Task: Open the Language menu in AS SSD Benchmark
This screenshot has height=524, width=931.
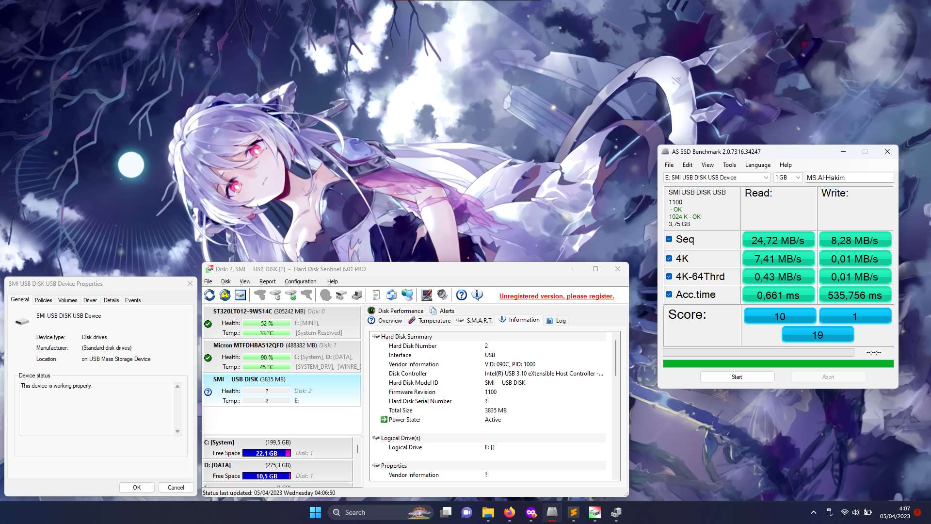Action: tap(757, 165)
